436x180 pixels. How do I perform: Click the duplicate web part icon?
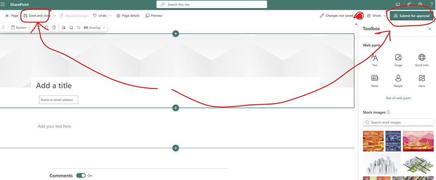click(x=46, y=28)
